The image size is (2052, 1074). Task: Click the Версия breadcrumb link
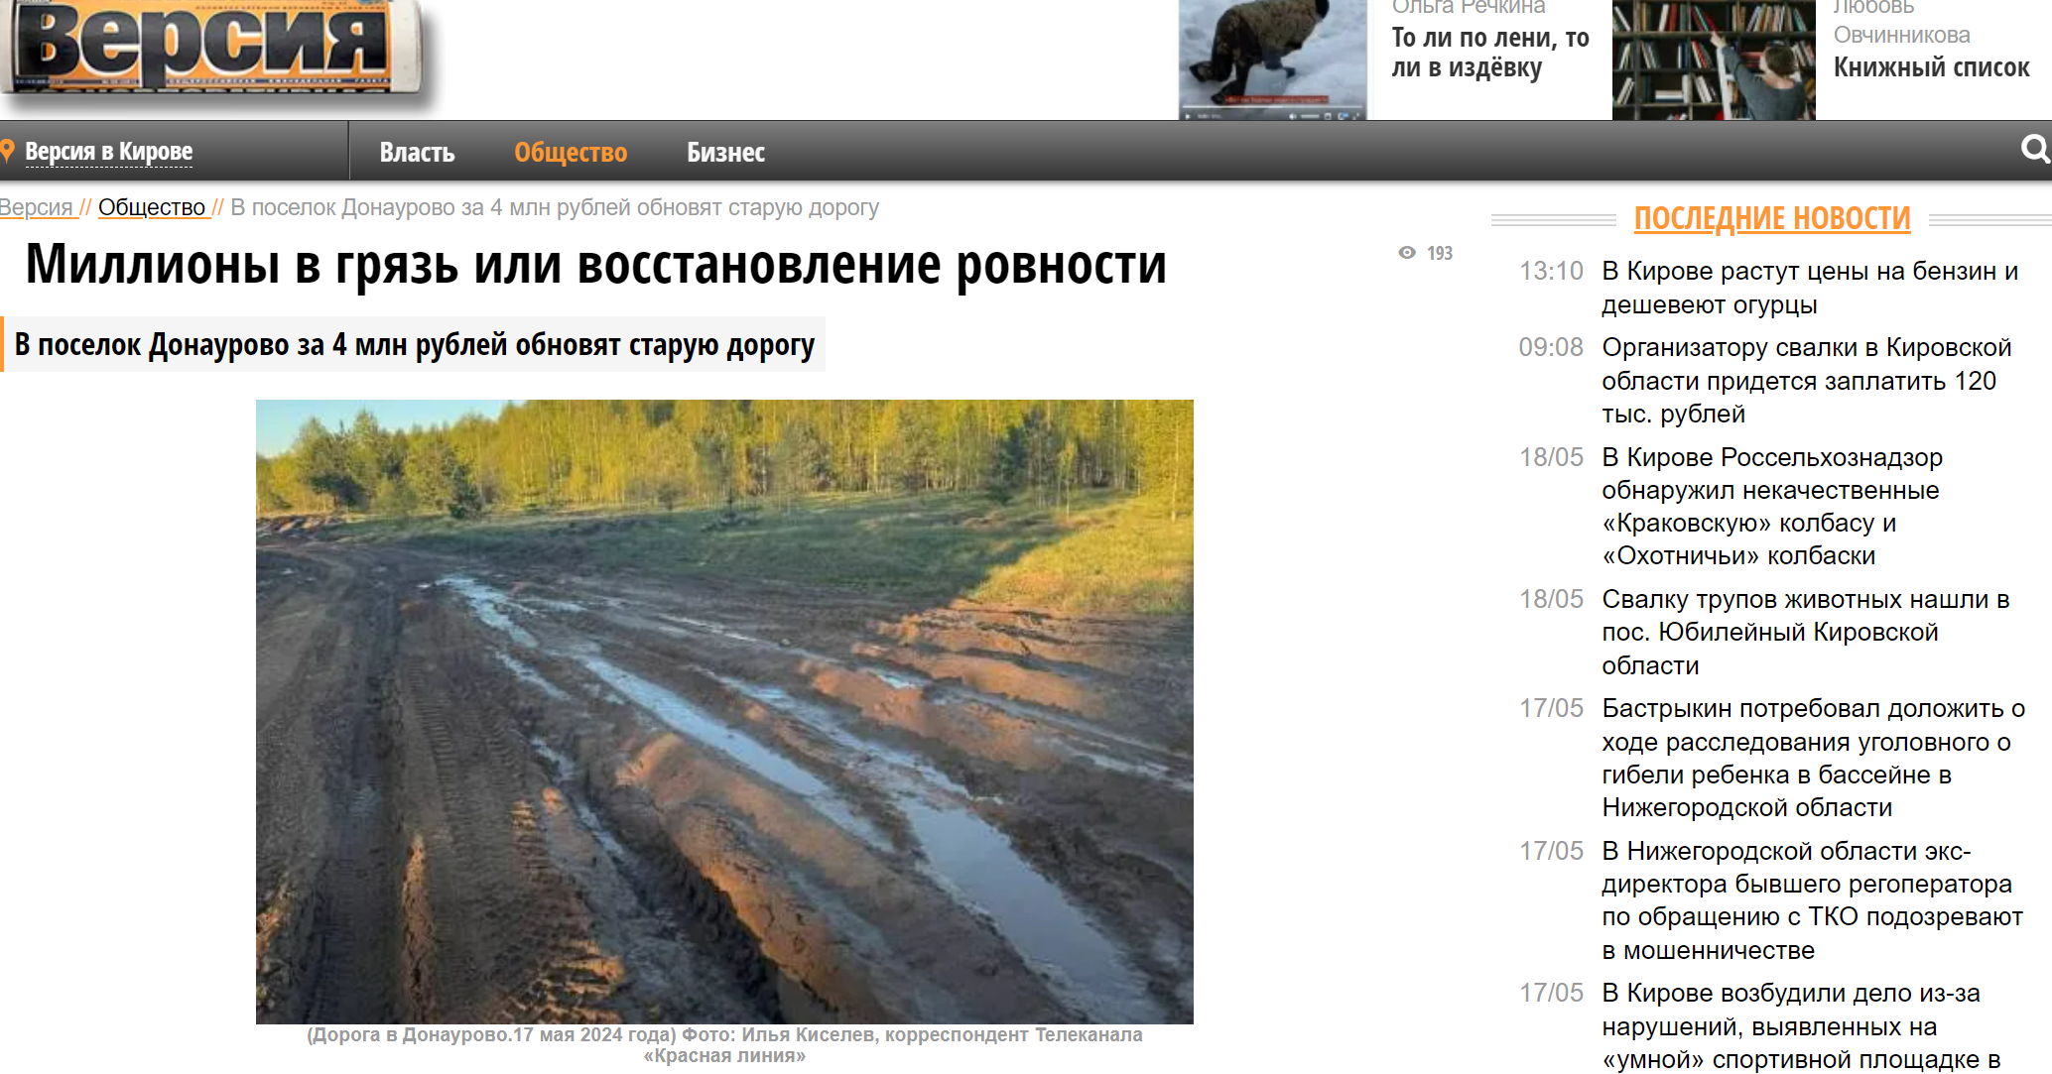pos(36,208)
